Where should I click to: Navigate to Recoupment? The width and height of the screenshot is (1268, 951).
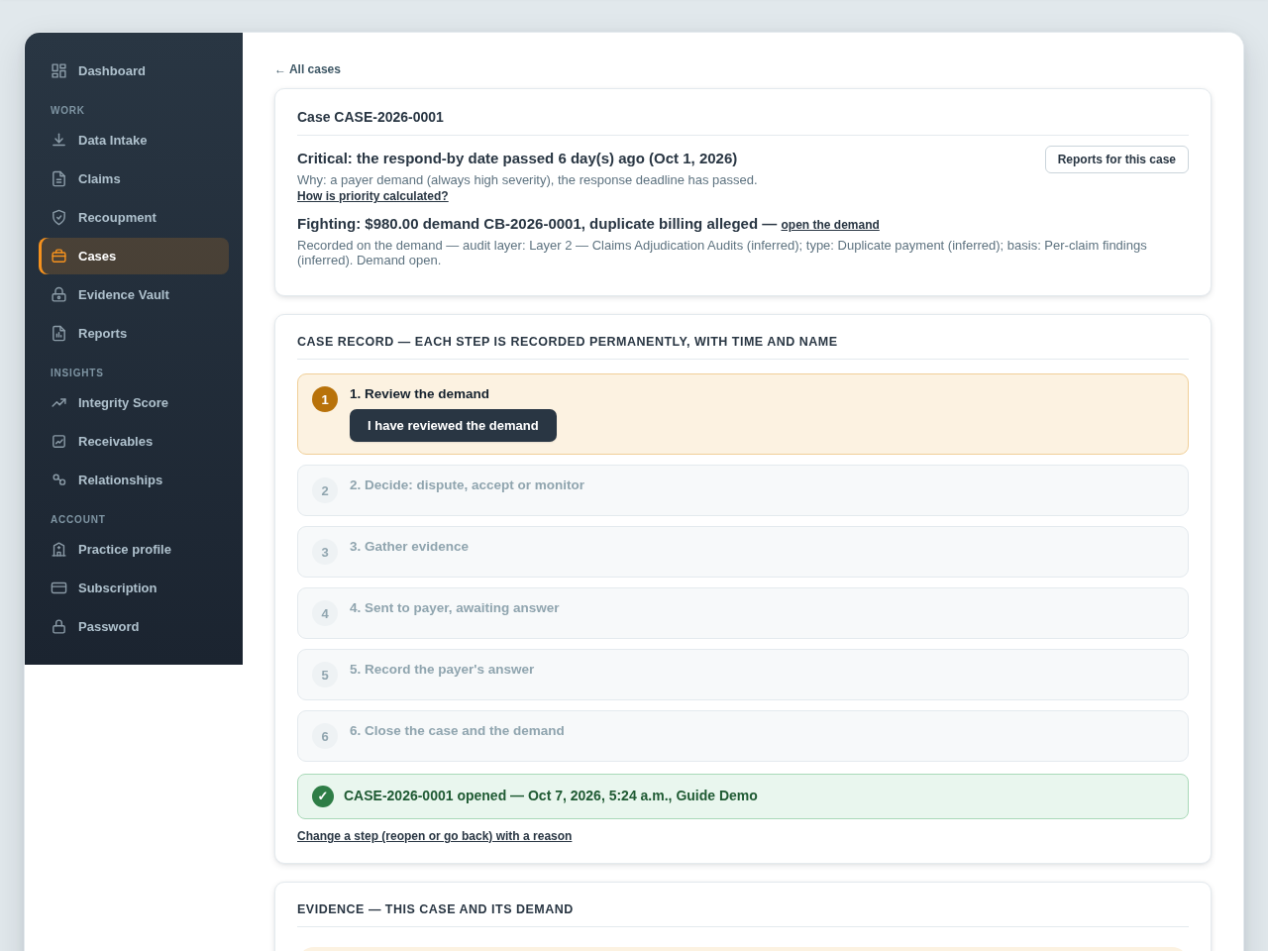click(134, 218)
